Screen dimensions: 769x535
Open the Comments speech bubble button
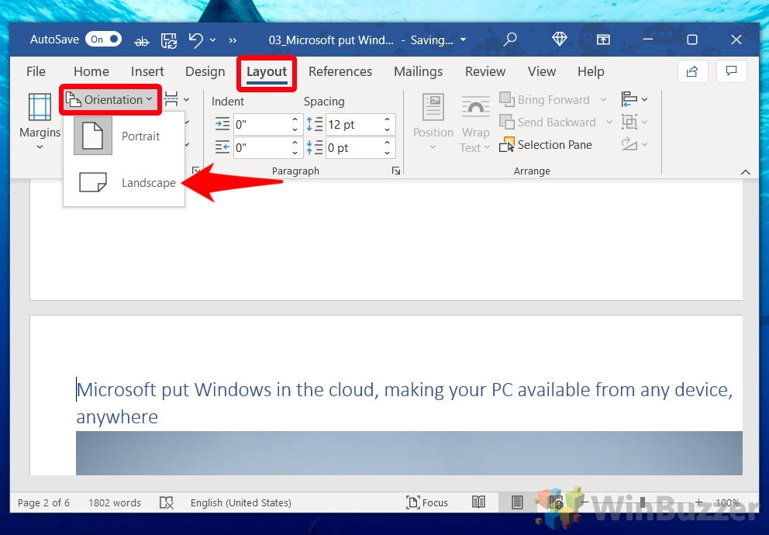pyautogui.click(x=731, y=71)
